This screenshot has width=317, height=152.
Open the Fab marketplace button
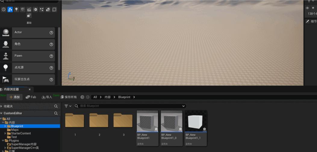[x=31, y=97]
